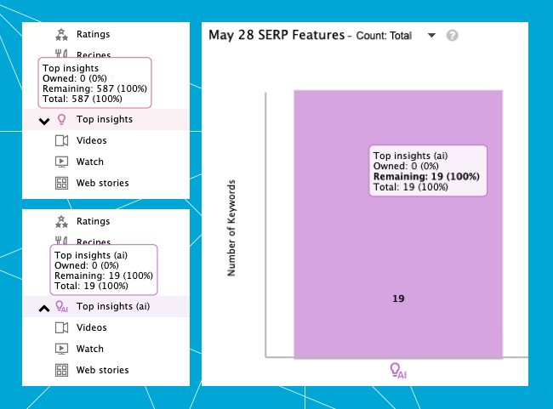Click the Web stories grid icon in the Top insights (ai) list

[x=61, y=370]
